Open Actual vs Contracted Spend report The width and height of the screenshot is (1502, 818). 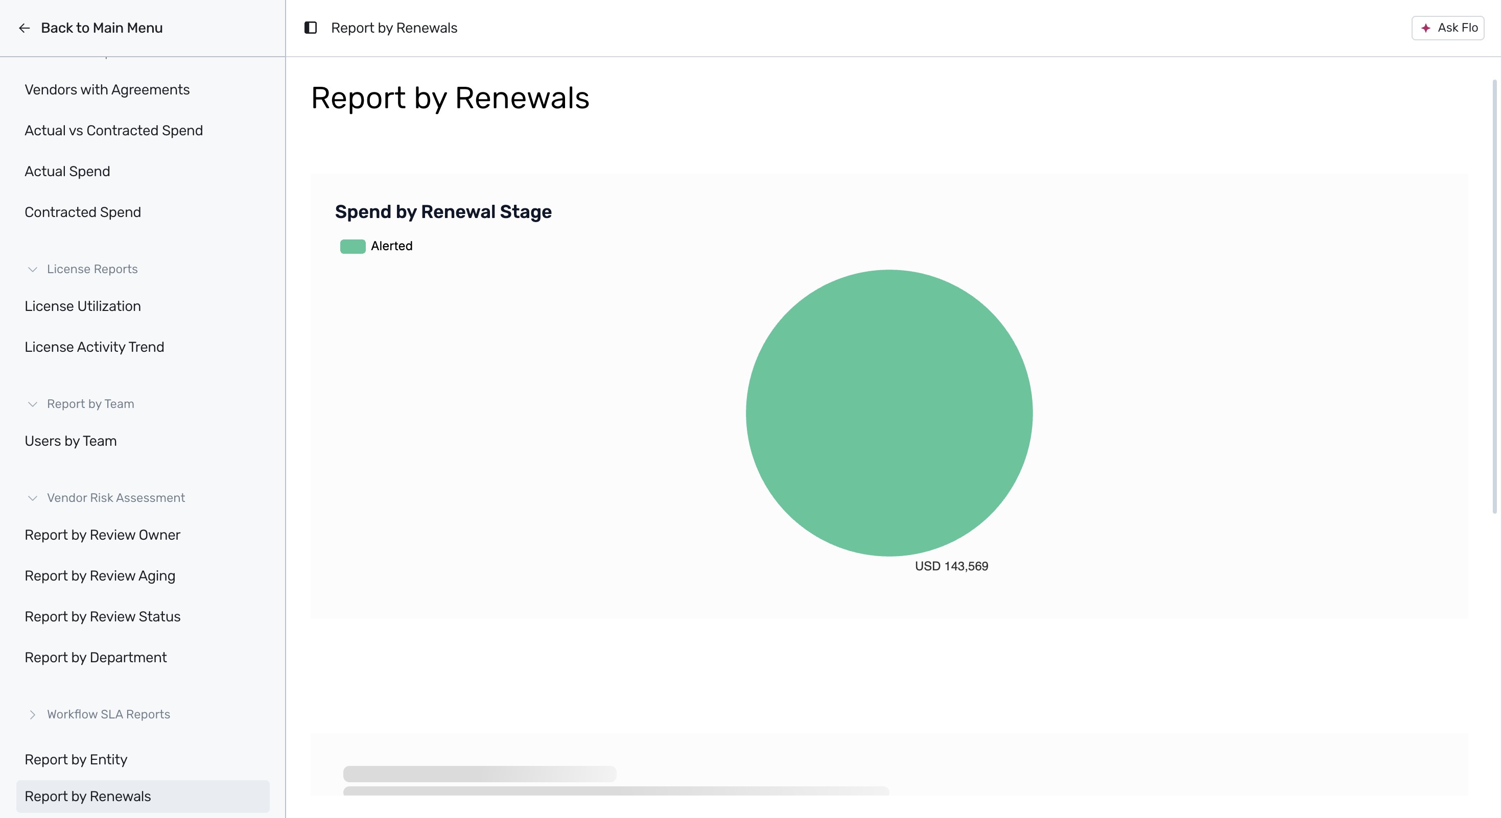[114, 131]
